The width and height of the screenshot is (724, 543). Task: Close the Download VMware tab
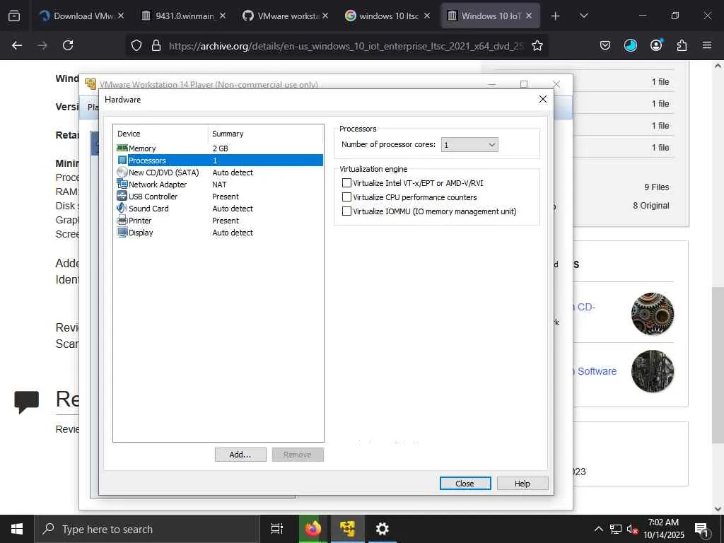pos(121,16)
